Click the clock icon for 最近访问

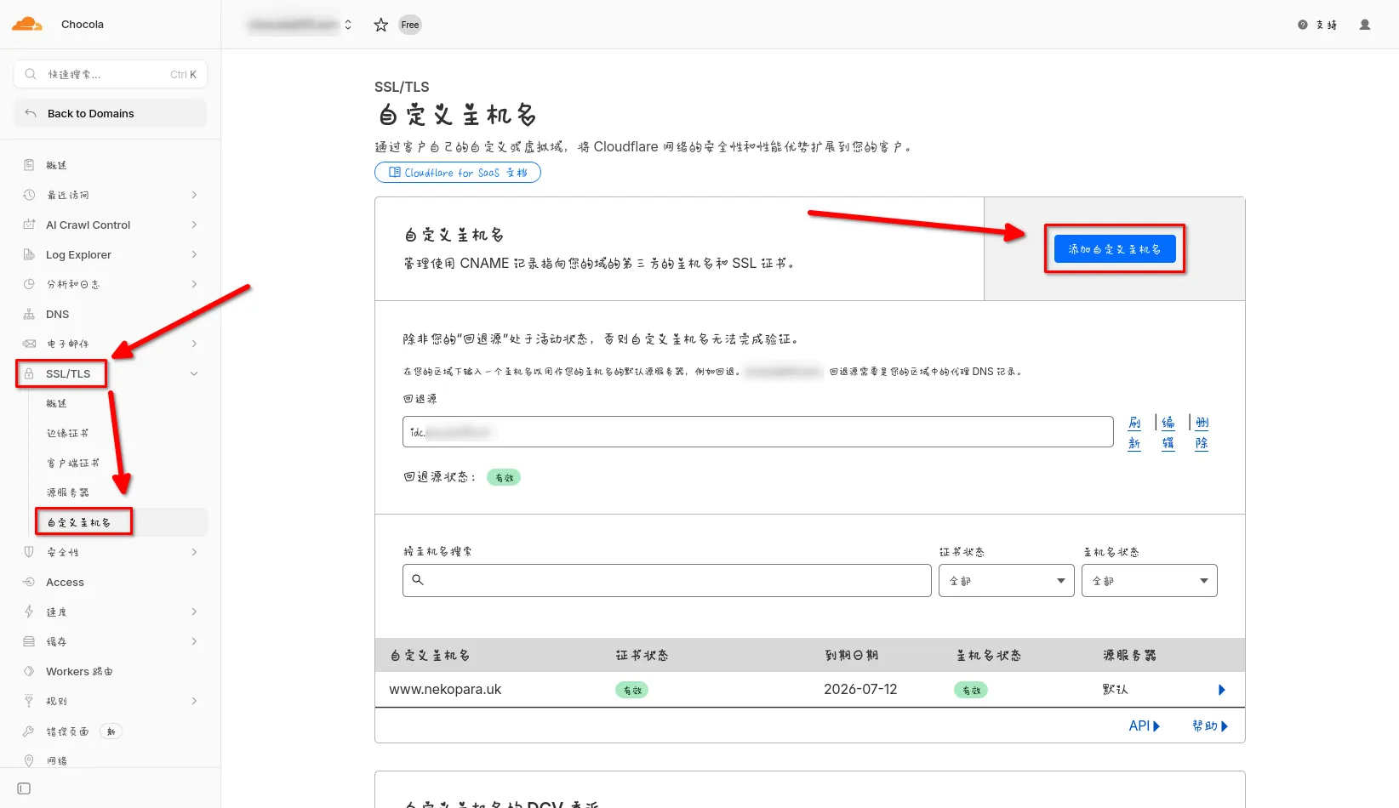29,195
